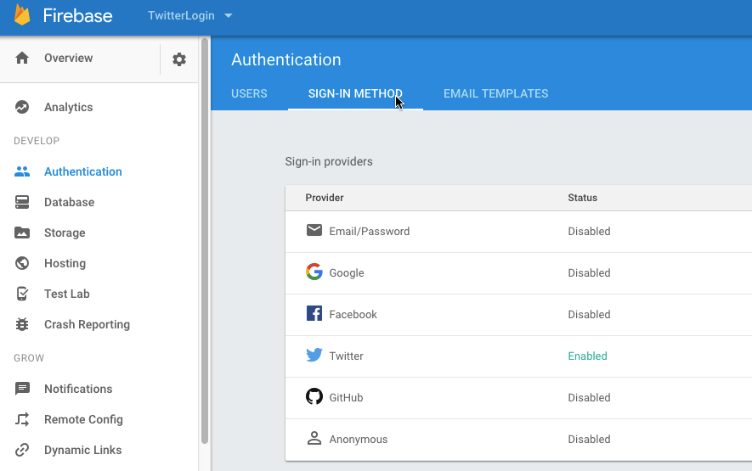Select the Sign-in Method tab
This screenshot has height=471, width=752.
pyautogui.click(x=355, y=93)
